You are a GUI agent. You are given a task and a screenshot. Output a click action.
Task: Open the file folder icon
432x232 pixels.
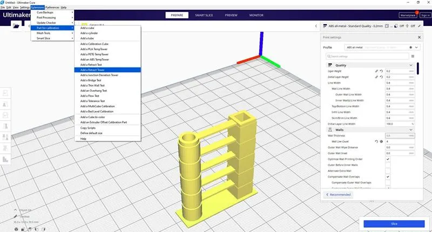pyautogui.click(x=16, y=26)
